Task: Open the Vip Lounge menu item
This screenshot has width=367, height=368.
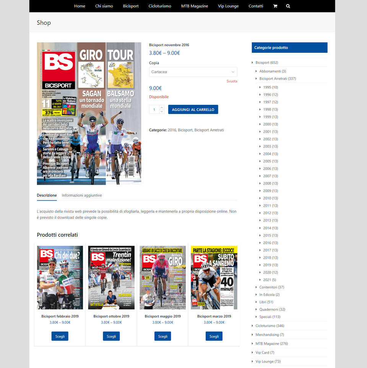Action: pyautogui.click(x=228, y=6)
